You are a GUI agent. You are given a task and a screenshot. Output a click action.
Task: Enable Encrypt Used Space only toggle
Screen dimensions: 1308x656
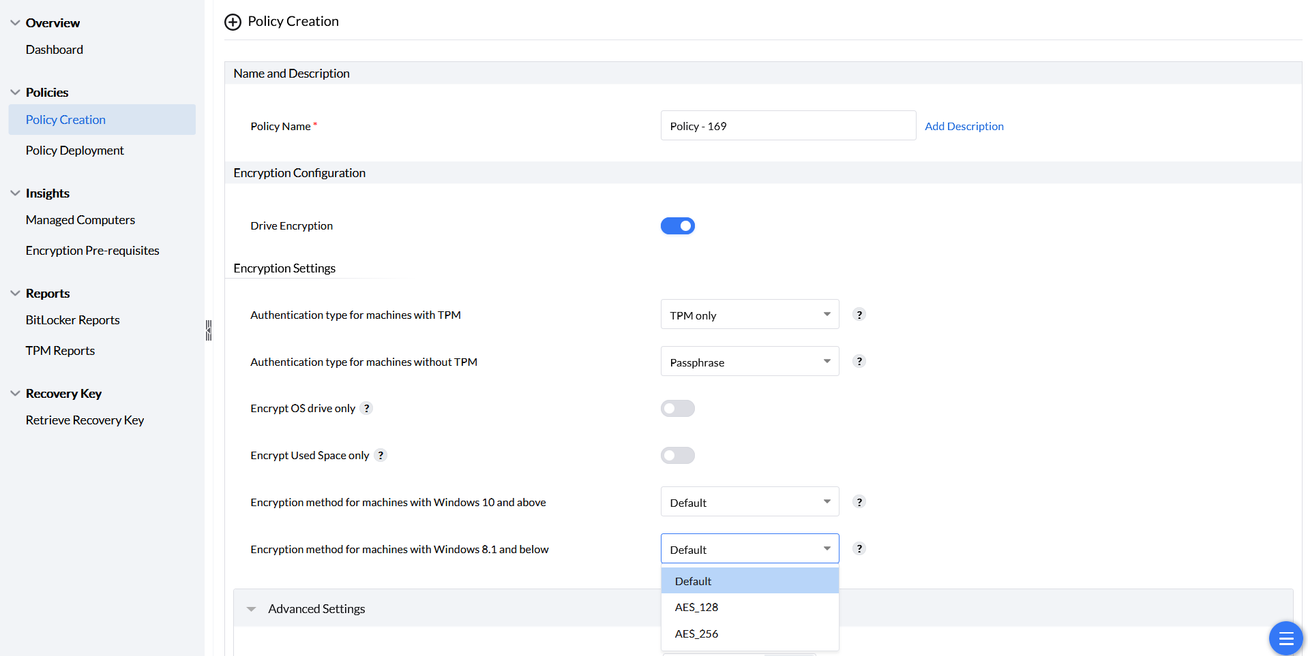[x=677, y=456]
